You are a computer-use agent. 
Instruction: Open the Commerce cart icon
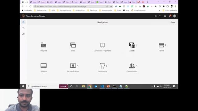click(x=102, y=66)
